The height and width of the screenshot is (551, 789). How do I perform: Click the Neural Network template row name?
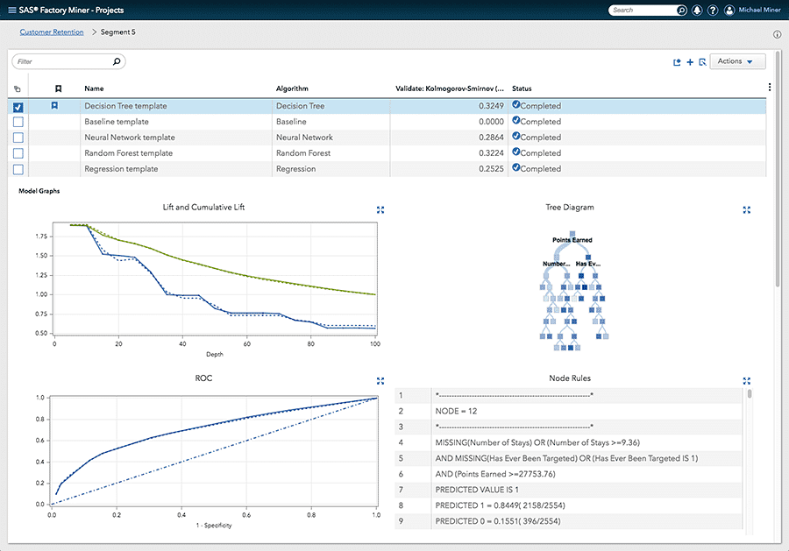click(x=130, y=138)
